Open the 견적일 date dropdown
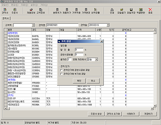This screenshot has width=161, height=125. click(x=108, y=25)
